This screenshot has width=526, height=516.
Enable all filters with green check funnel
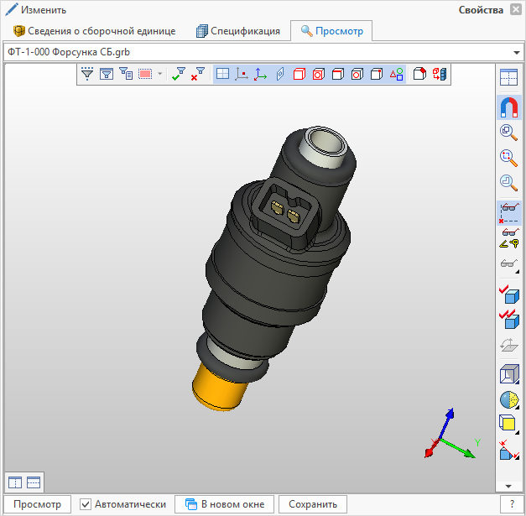point(179,74)
